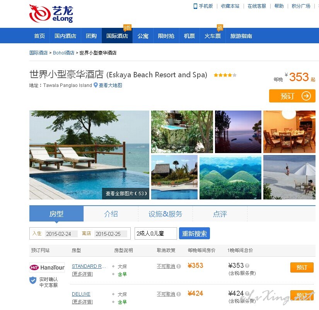The height and width of the screenshot is (310, 319).
Task: Open 火车票 navigation item
Action: 213,36
